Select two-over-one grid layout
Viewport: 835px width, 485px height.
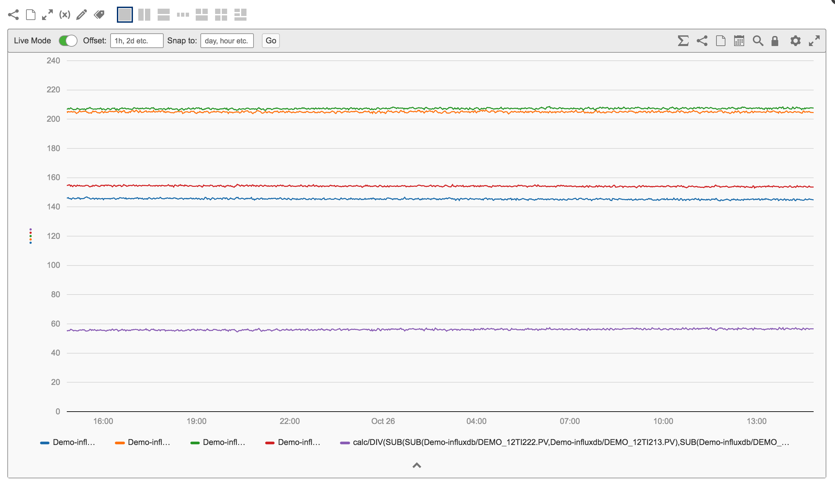pos(202,15)
